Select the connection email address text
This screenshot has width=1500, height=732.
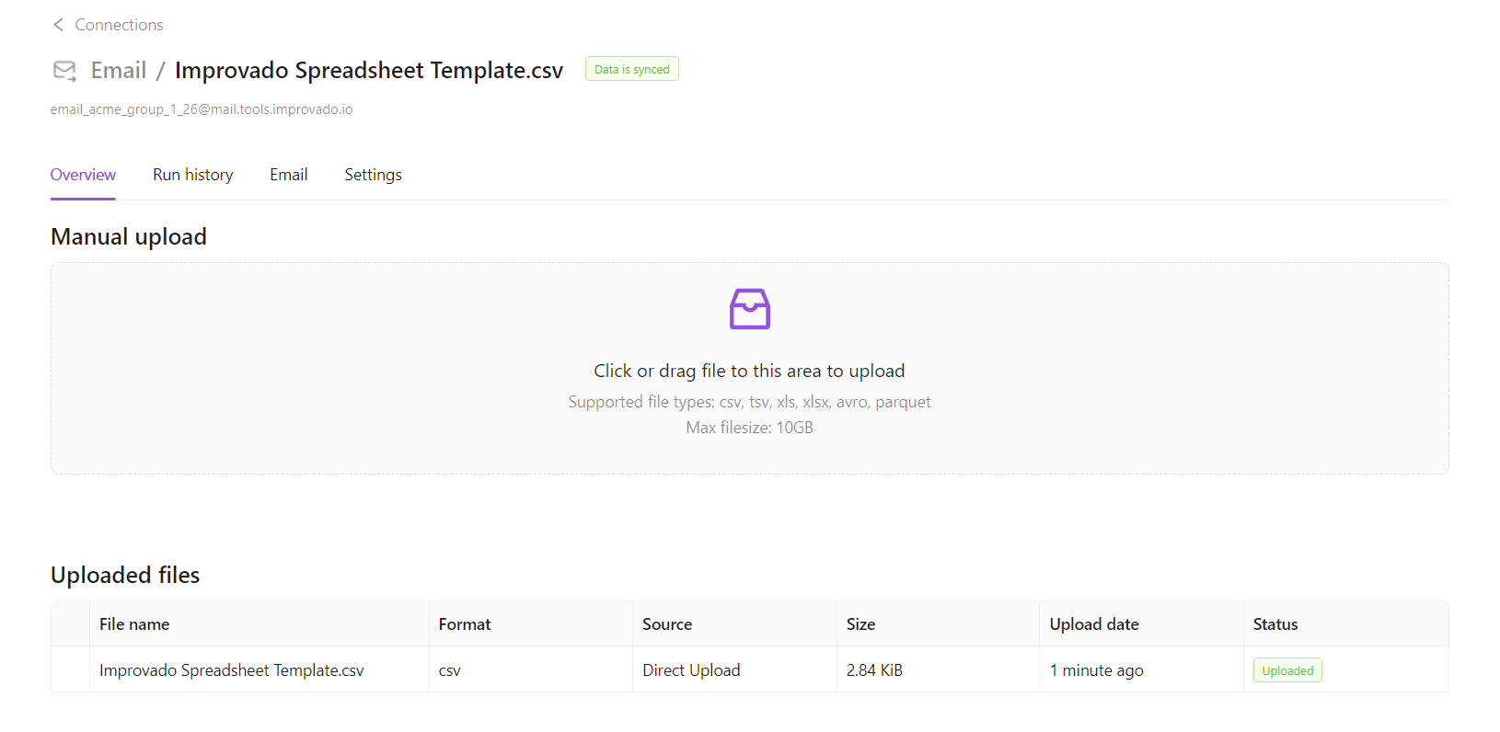[202, 109]
